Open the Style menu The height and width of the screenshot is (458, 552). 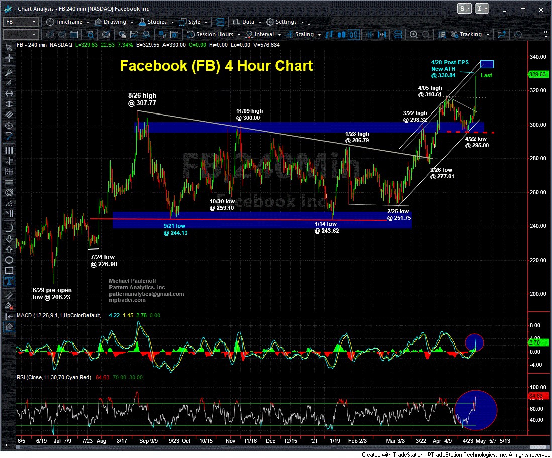click(193, 22)
